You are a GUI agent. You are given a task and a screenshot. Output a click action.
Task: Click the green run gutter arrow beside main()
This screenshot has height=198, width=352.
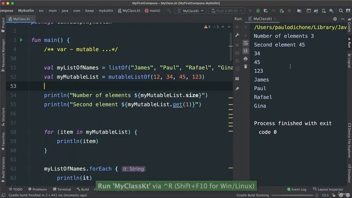coord(21,40)
